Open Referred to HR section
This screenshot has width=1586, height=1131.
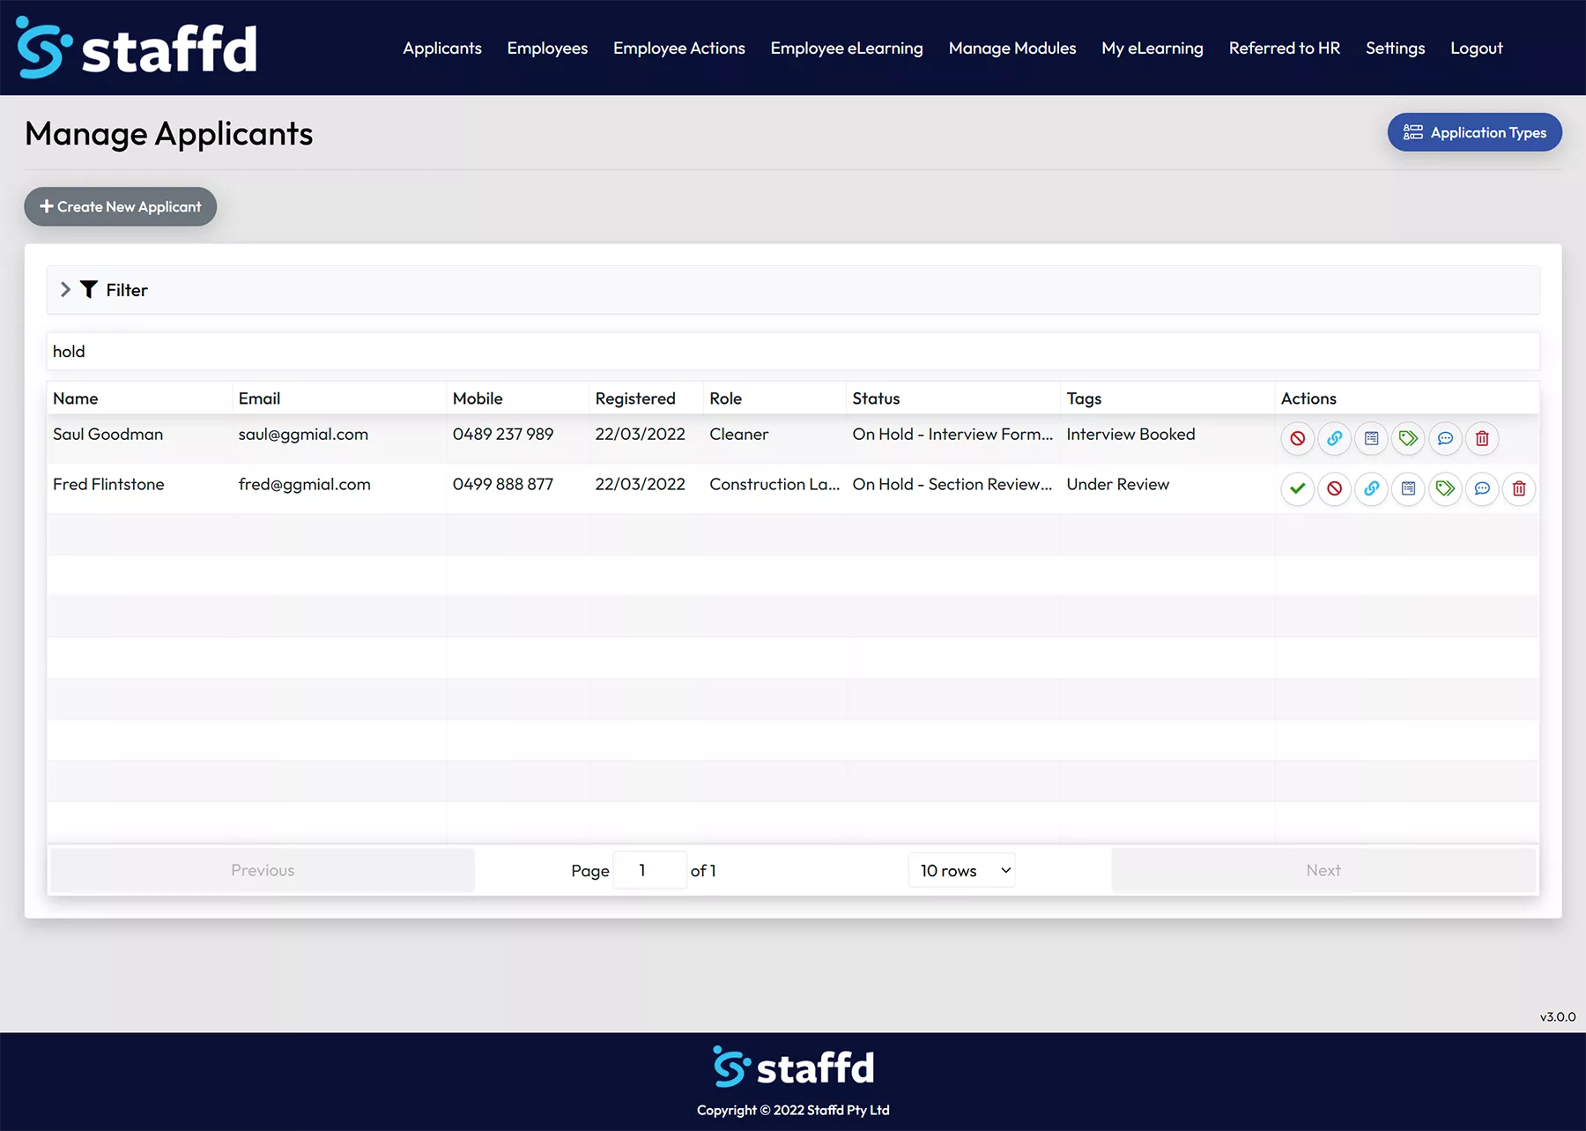[1285, 48]
